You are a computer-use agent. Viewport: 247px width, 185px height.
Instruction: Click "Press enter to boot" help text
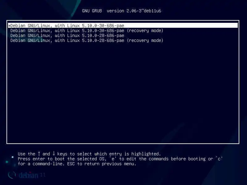click(x=41, y=159)
